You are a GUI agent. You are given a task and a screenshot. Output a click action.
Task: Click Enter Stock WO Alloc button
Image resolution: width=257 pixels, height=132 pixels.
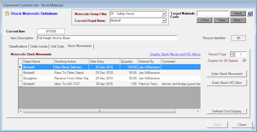pyautogui.click(x=227, y=83)
